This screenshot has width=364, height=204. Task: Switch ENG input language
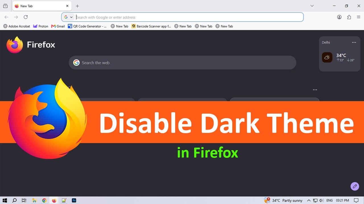(330, 200)
